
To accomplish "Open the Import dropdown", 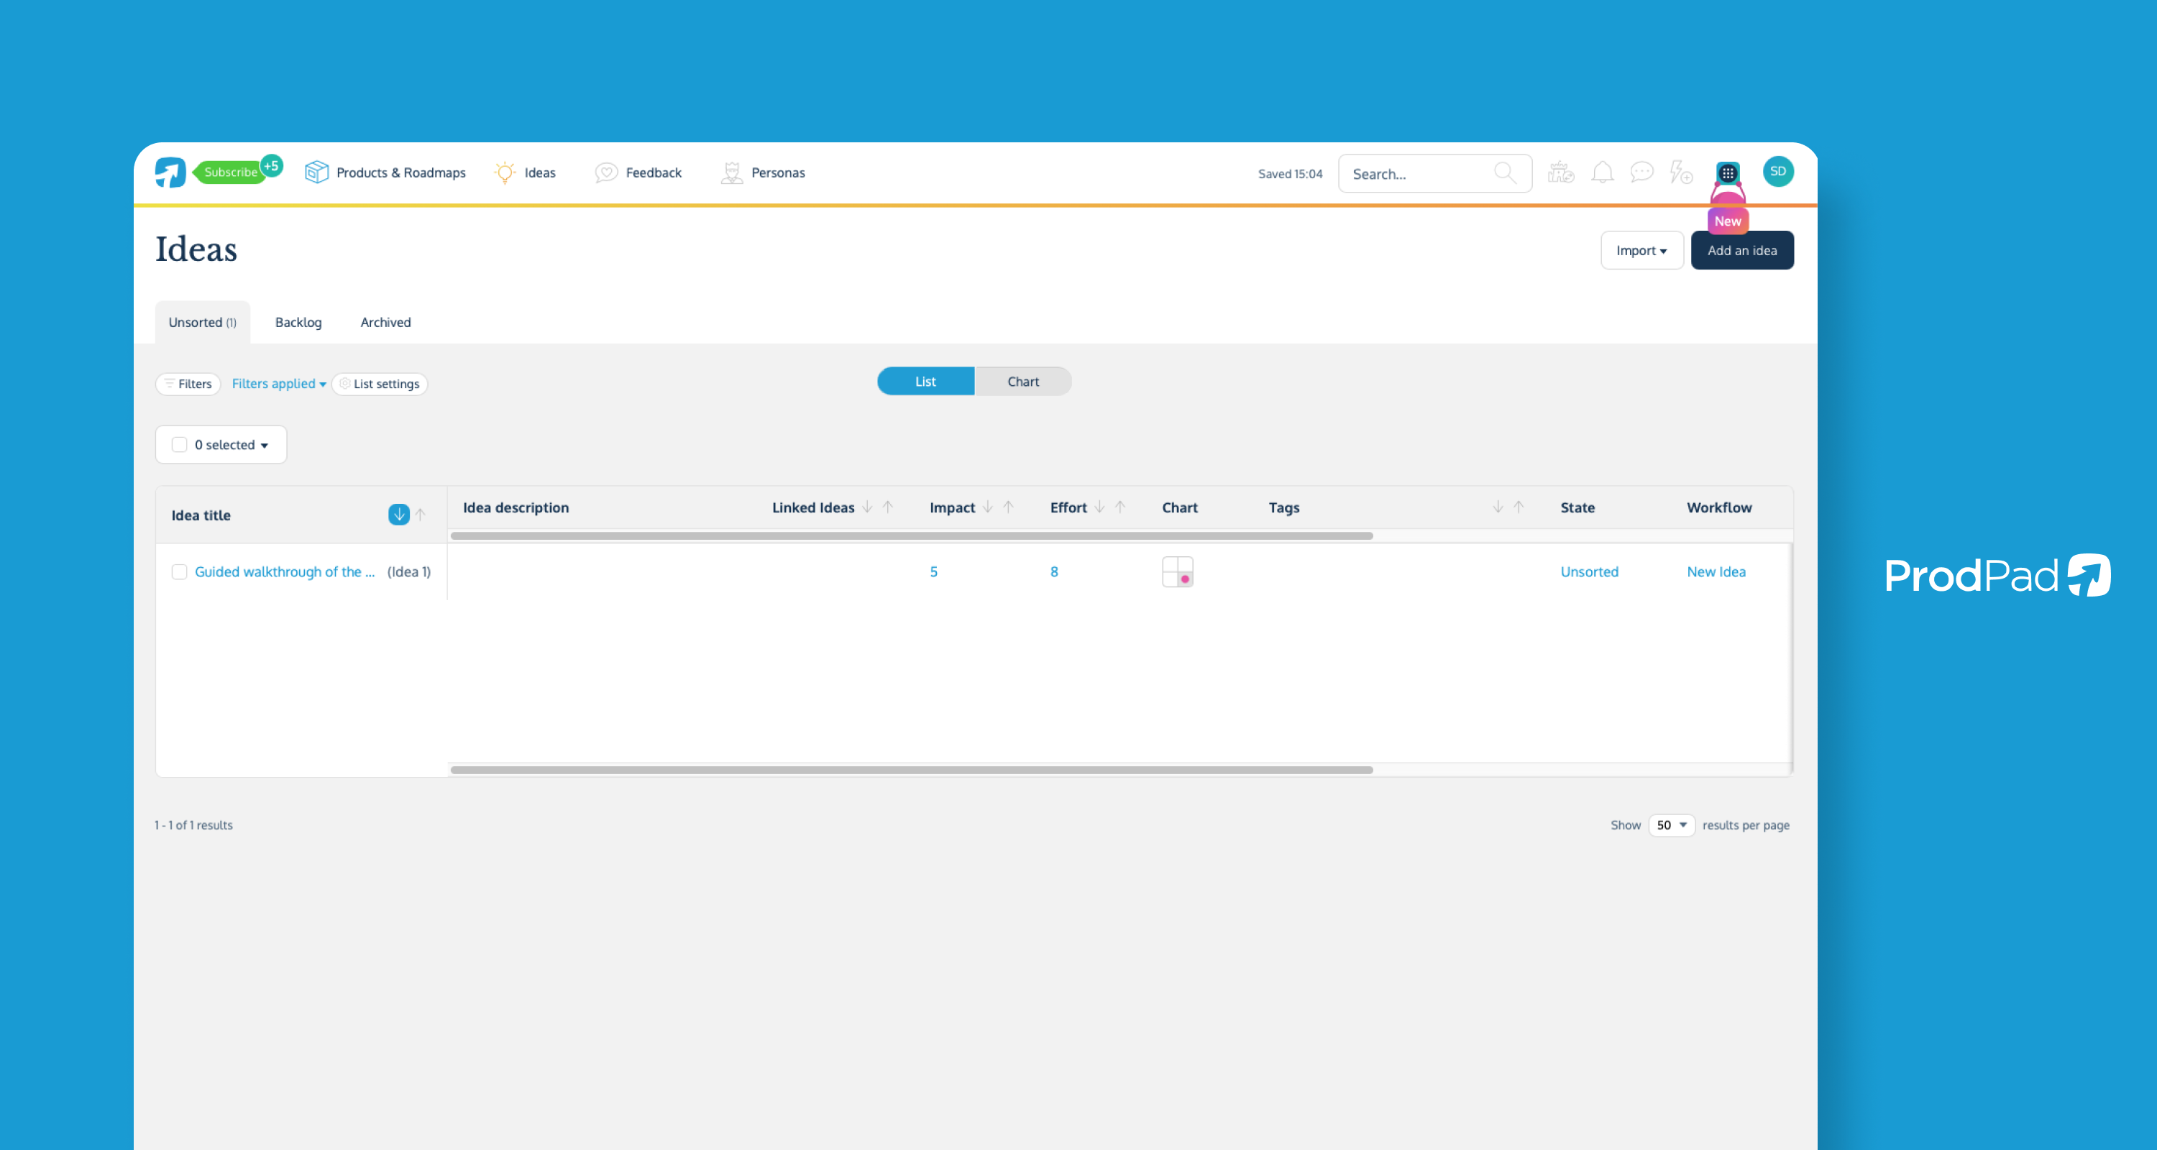I will click(x=1640, y=249).
